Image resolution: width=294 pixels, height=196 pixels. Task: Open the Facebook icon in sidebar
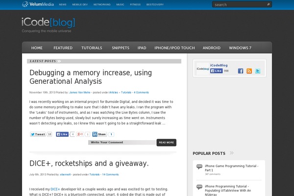[241, 71]
